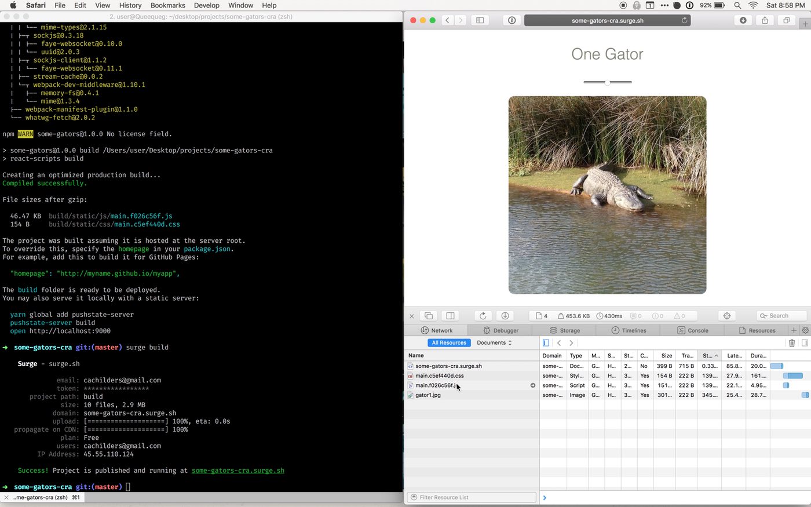Click the console prompt chevron
The height and width of the screenshot is (507, 811).
click(x=545, y=498)
